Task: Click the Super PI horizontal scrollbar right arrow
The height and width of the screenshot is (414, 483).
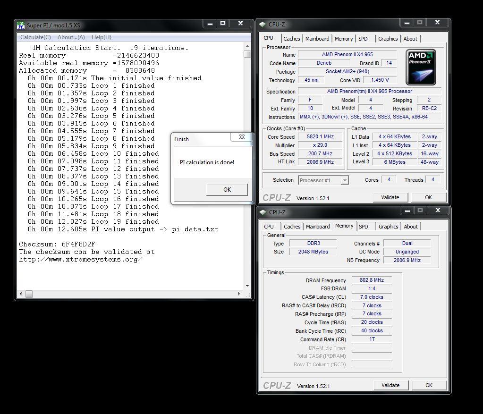Action: [239, 294]
